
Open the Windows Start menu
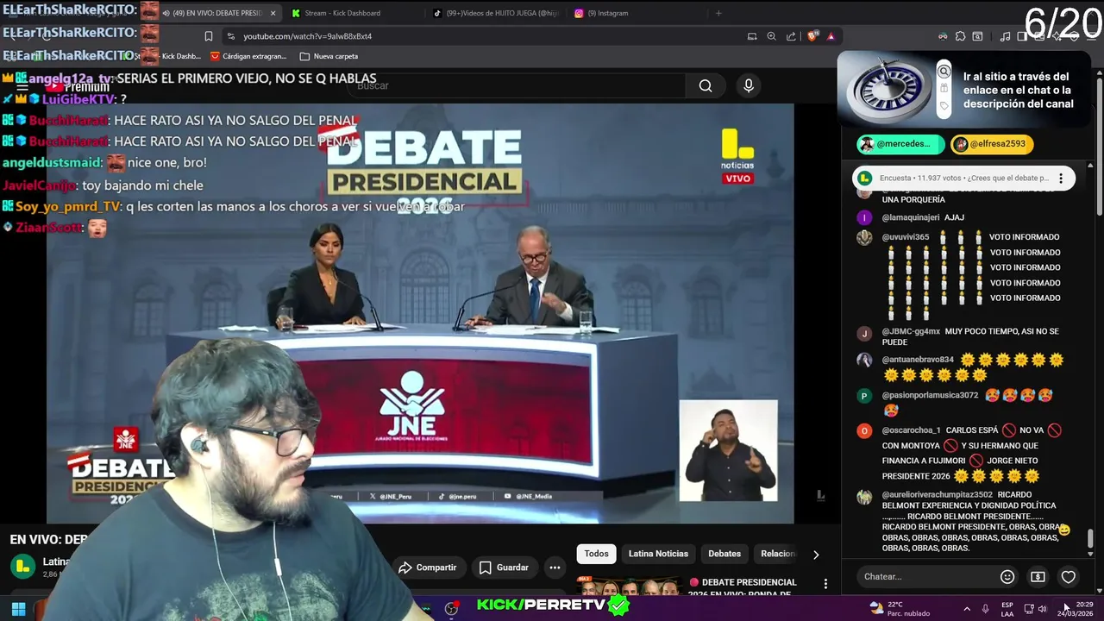click(18, 609)
